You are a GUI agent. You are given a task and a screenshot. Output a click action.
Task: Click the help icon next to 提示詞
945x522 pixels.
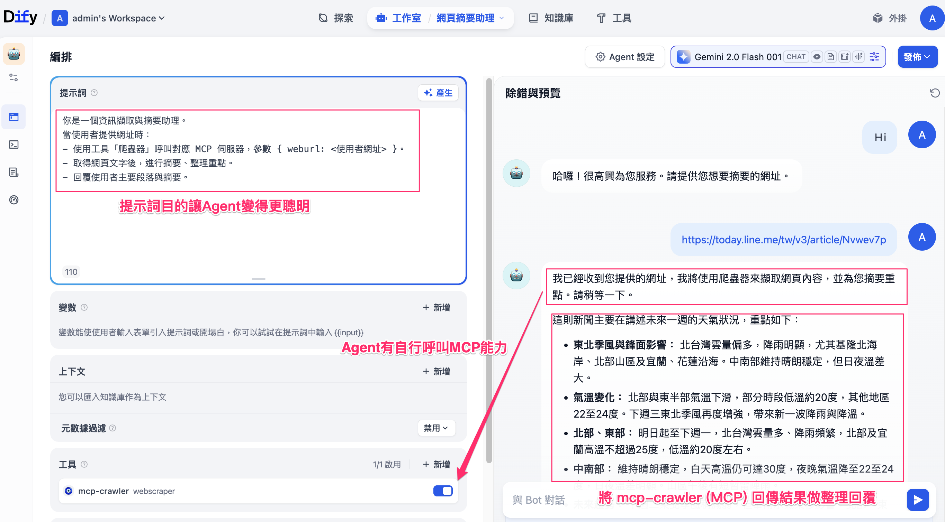tap(94, 93)
